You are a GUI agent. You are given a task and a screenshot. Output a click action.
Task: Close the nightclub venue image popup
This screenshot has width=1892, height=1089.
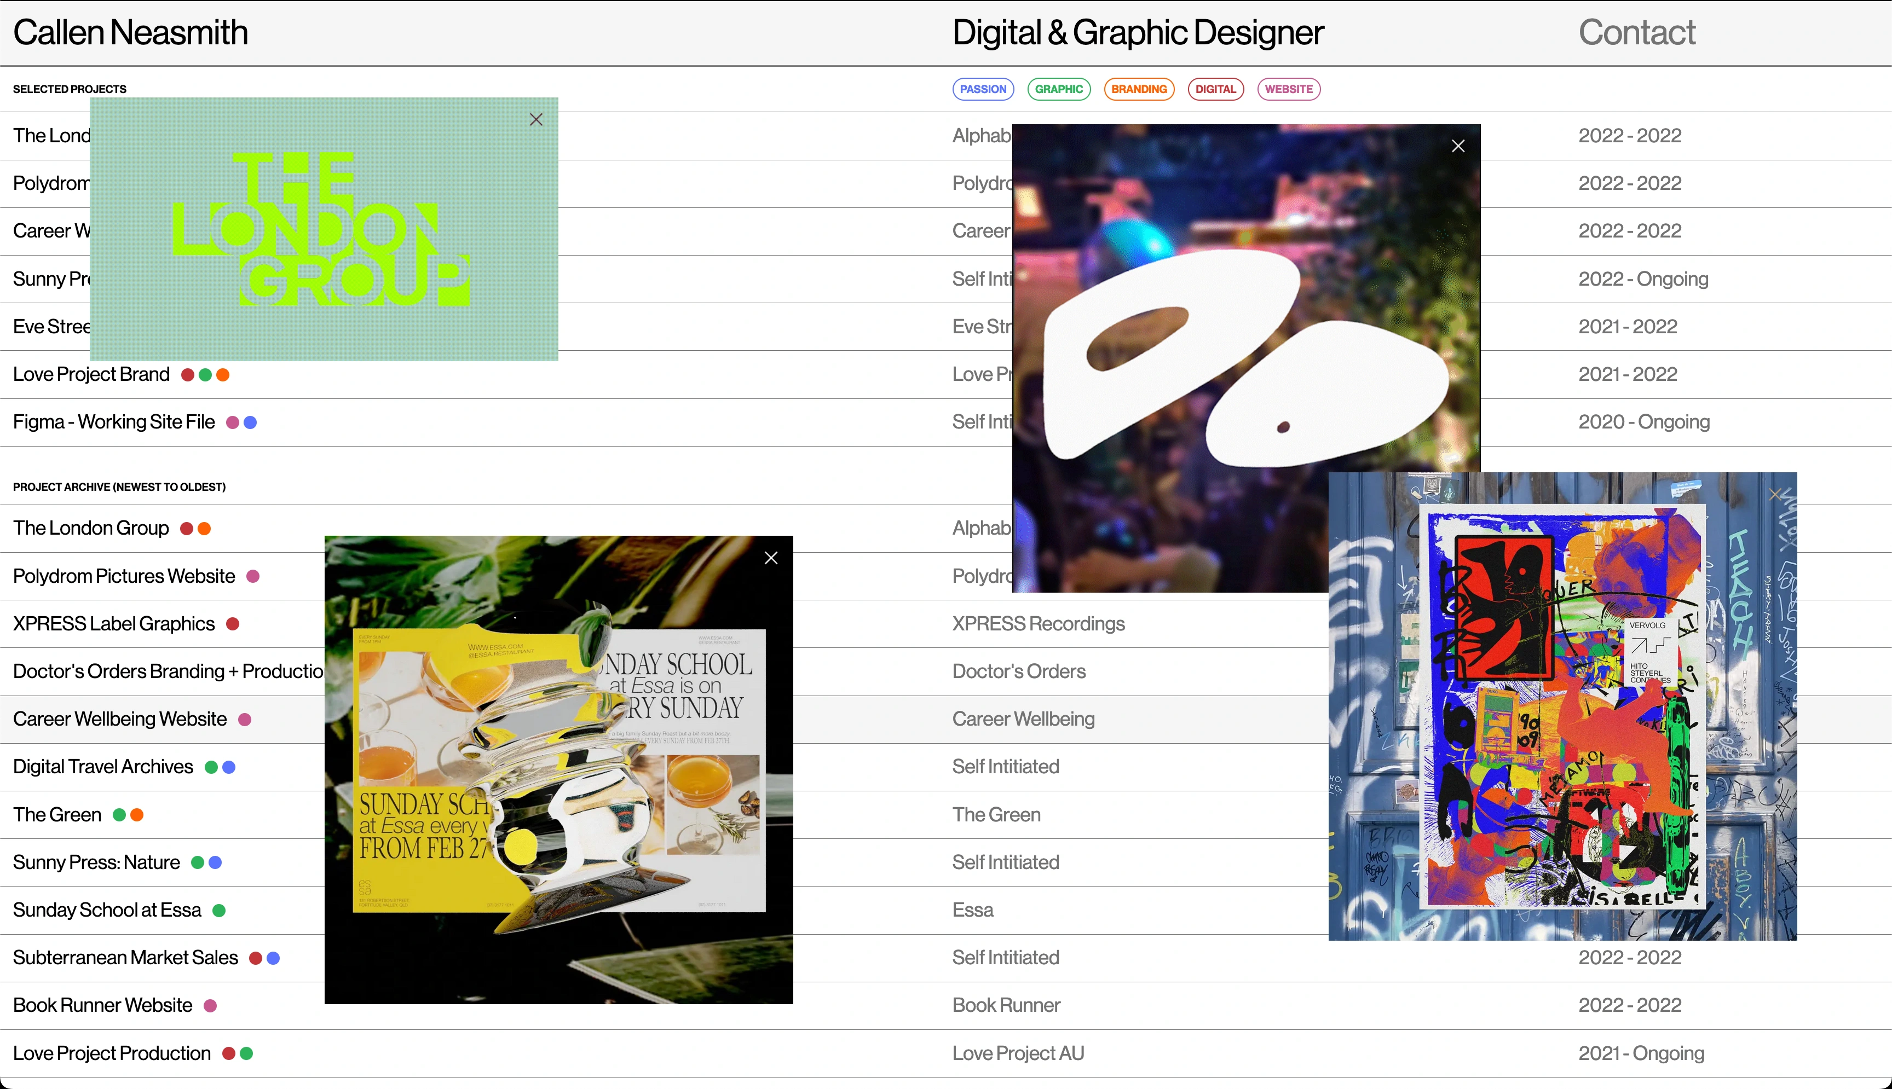point(1458,146)
